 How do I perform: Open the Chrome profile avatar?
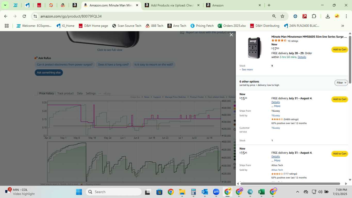pyautogui.click(x=337, y=16)
